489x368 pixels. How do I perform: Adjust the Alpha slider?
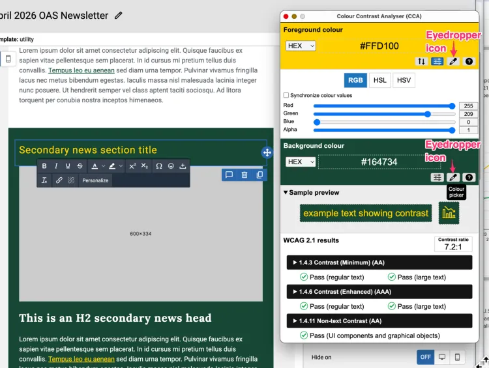(384, 130)
